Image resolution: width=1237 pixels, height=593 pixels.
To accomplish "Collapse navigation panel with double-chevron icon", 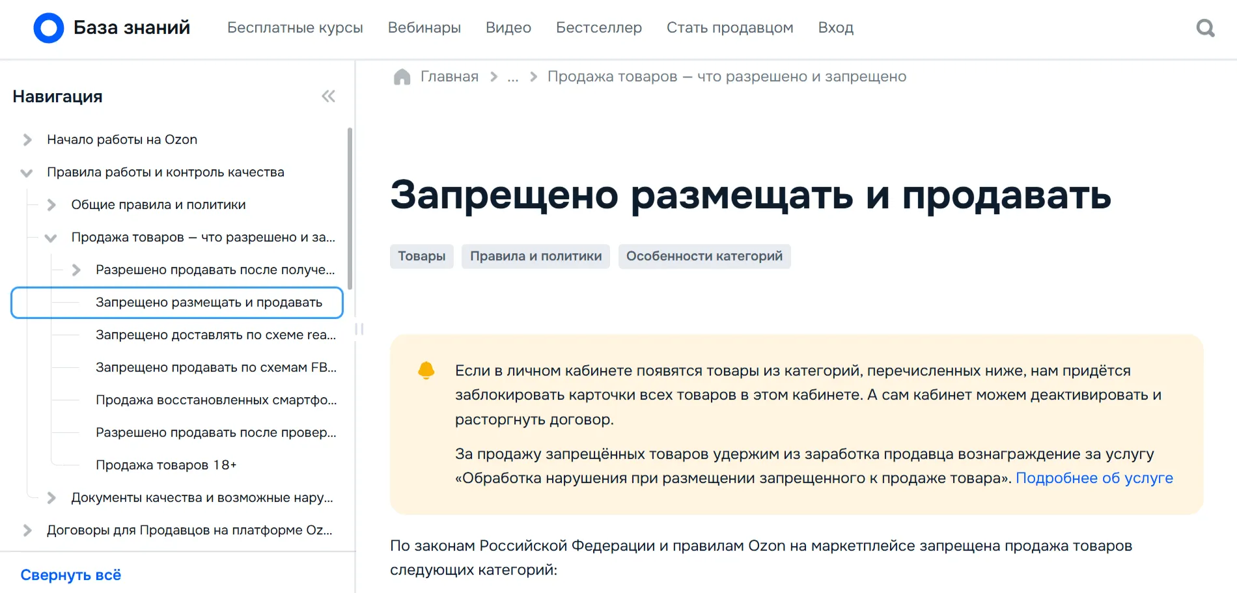I will pos(328,96).
